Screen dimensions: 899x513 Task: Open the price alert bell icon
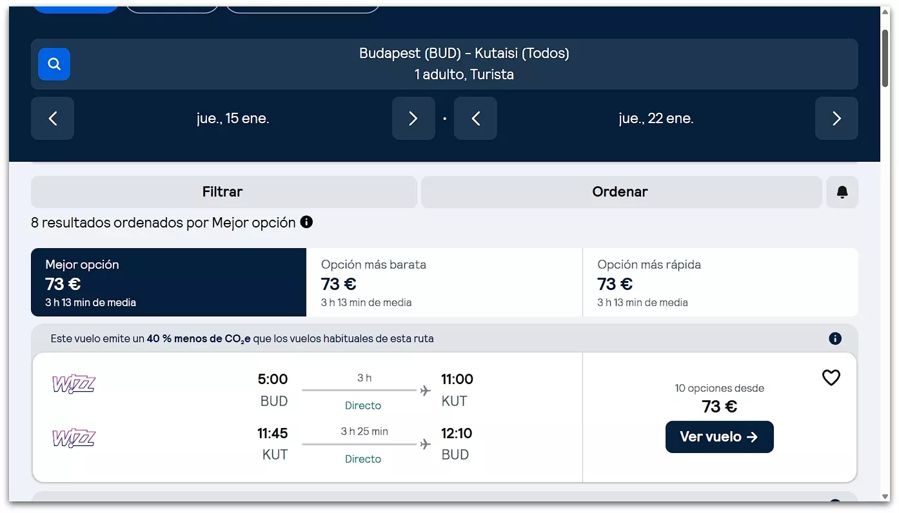842,192
